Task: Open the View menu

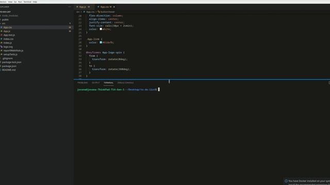Action: [10, 2]
